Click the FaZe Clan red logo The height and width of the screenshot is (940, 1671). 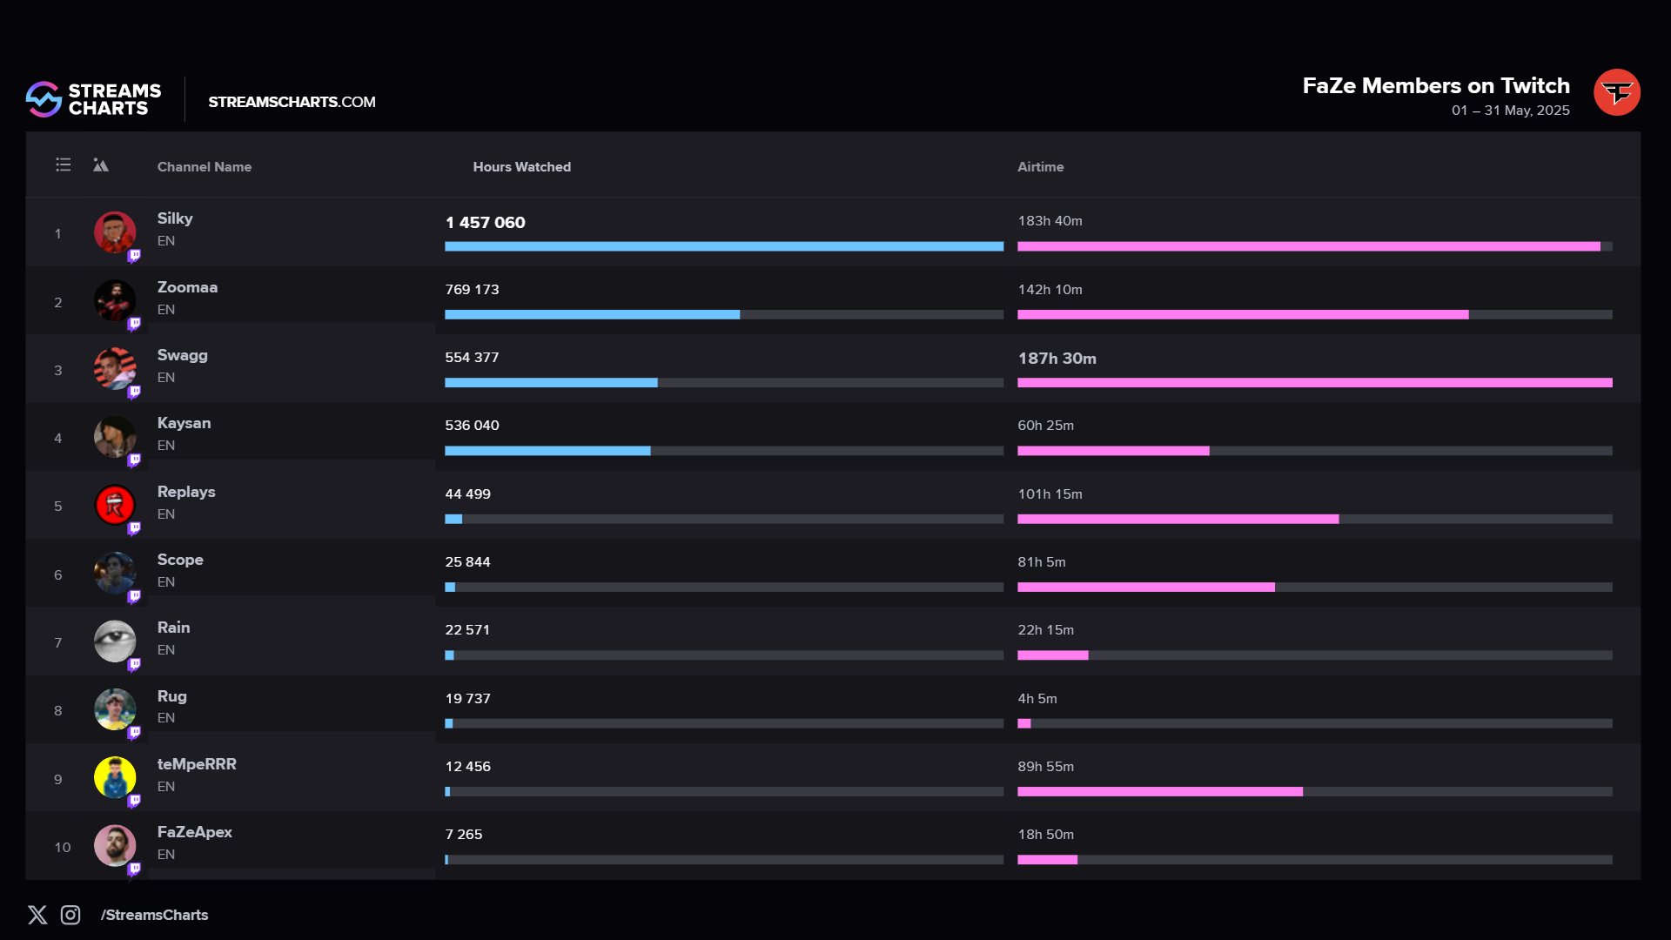[x=1616, y=92]
